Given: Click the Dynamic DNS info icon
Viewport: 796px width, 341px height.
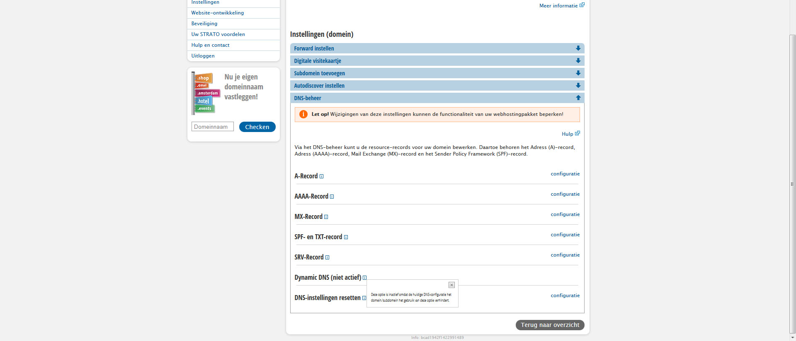Looking at the screenshot, I should click(x=364, y=278).
